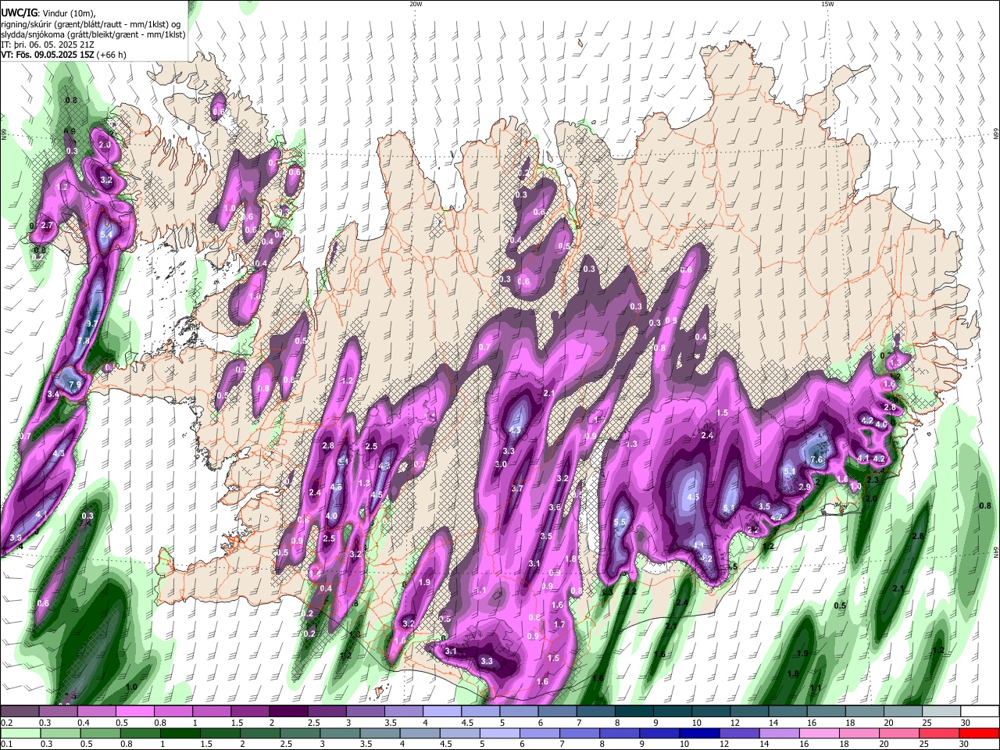Click the 9.7 precipitation value on the map
This screenshot has width=1000, height=750.
(91, 323)
